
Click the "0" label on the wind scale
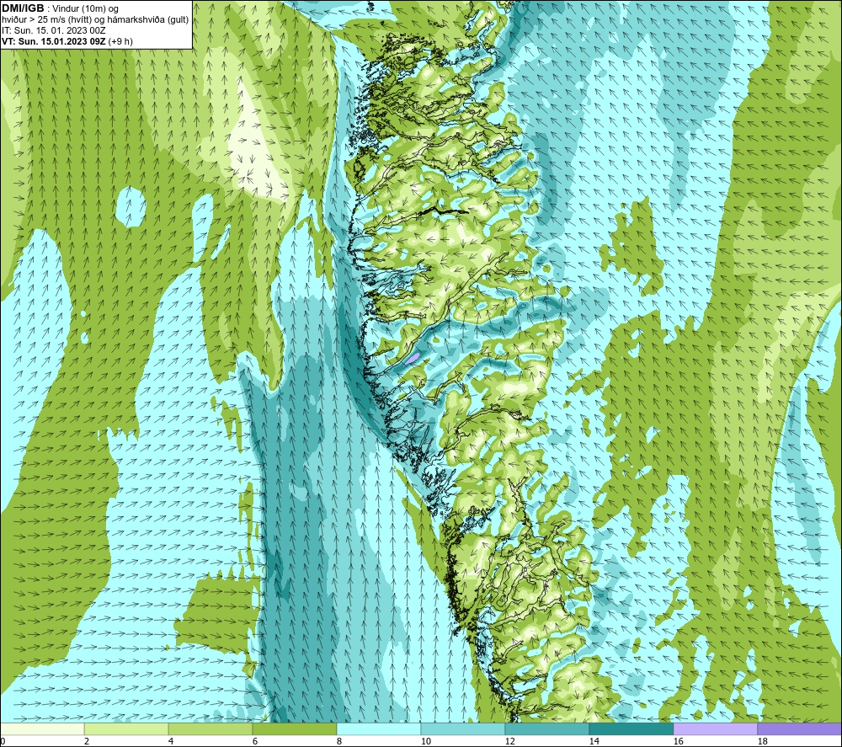coord(3,742)
